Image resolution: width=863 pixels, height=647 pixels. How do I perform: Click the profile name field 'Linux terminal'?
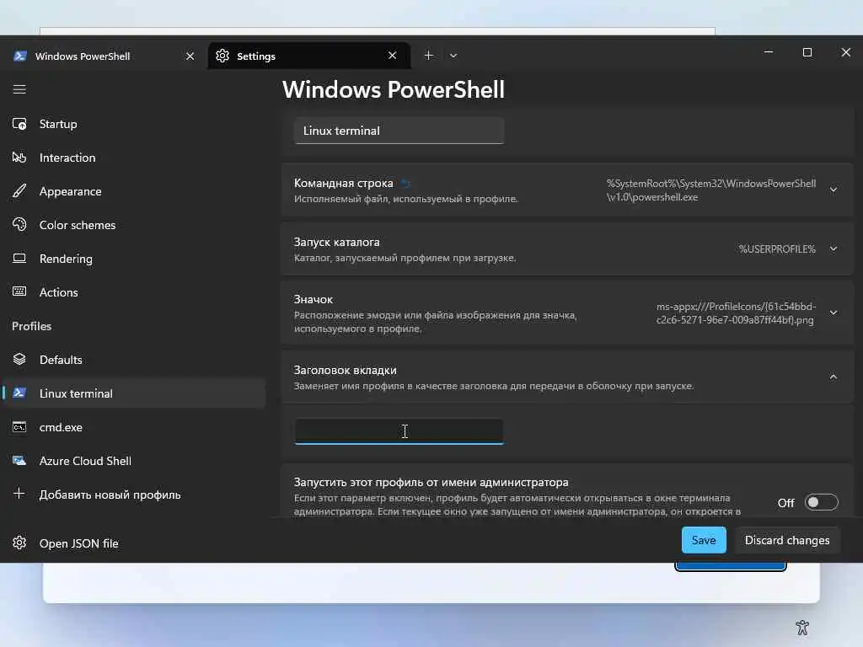(399, 131)
